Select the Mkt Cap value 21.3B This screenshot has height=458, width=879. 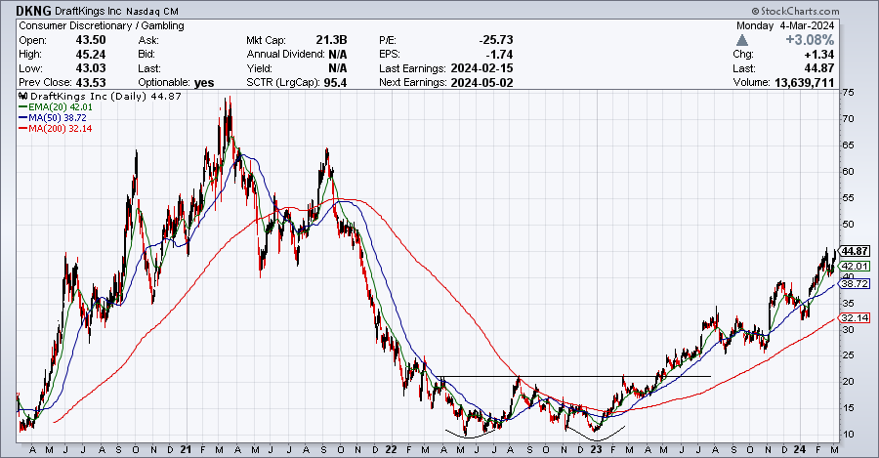pyautogui.click(x=331, y=40)
